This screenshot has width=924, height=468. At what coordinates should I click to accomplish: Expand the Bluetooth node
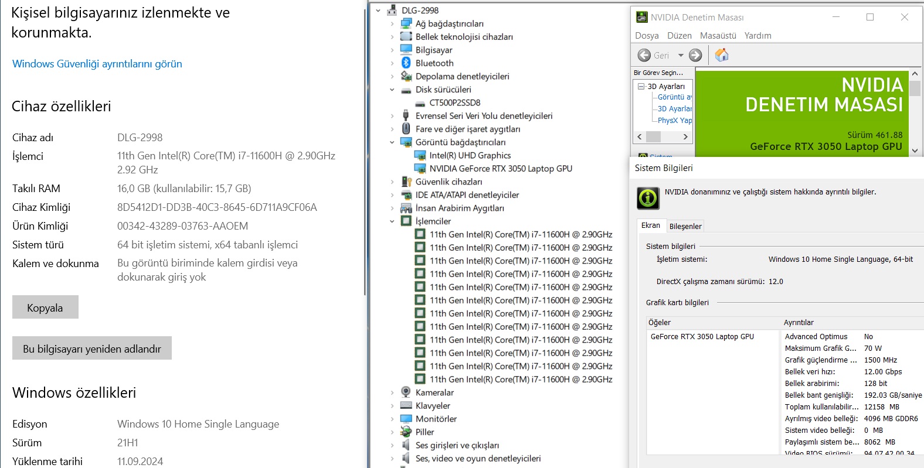tap(392, 63)
